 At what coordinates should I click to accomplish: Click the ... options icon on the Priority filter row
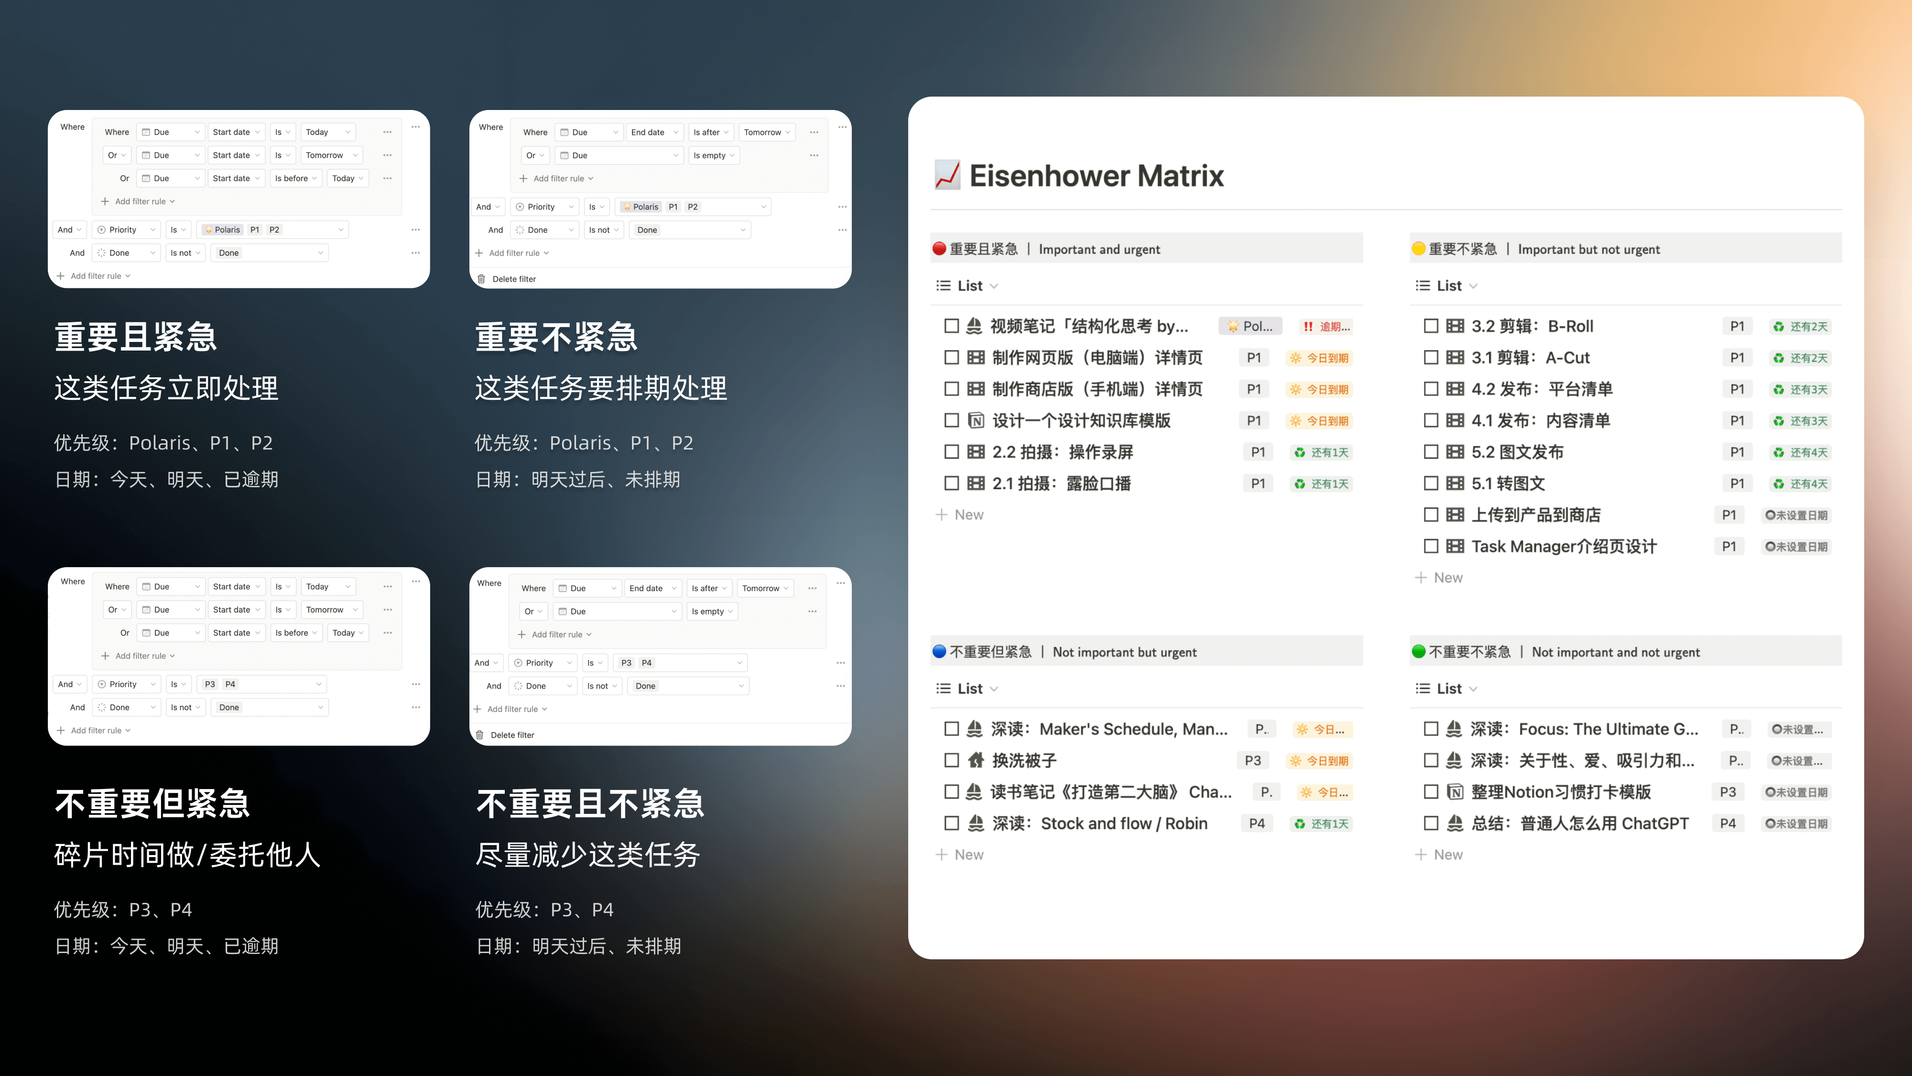(x=416, y=230)
